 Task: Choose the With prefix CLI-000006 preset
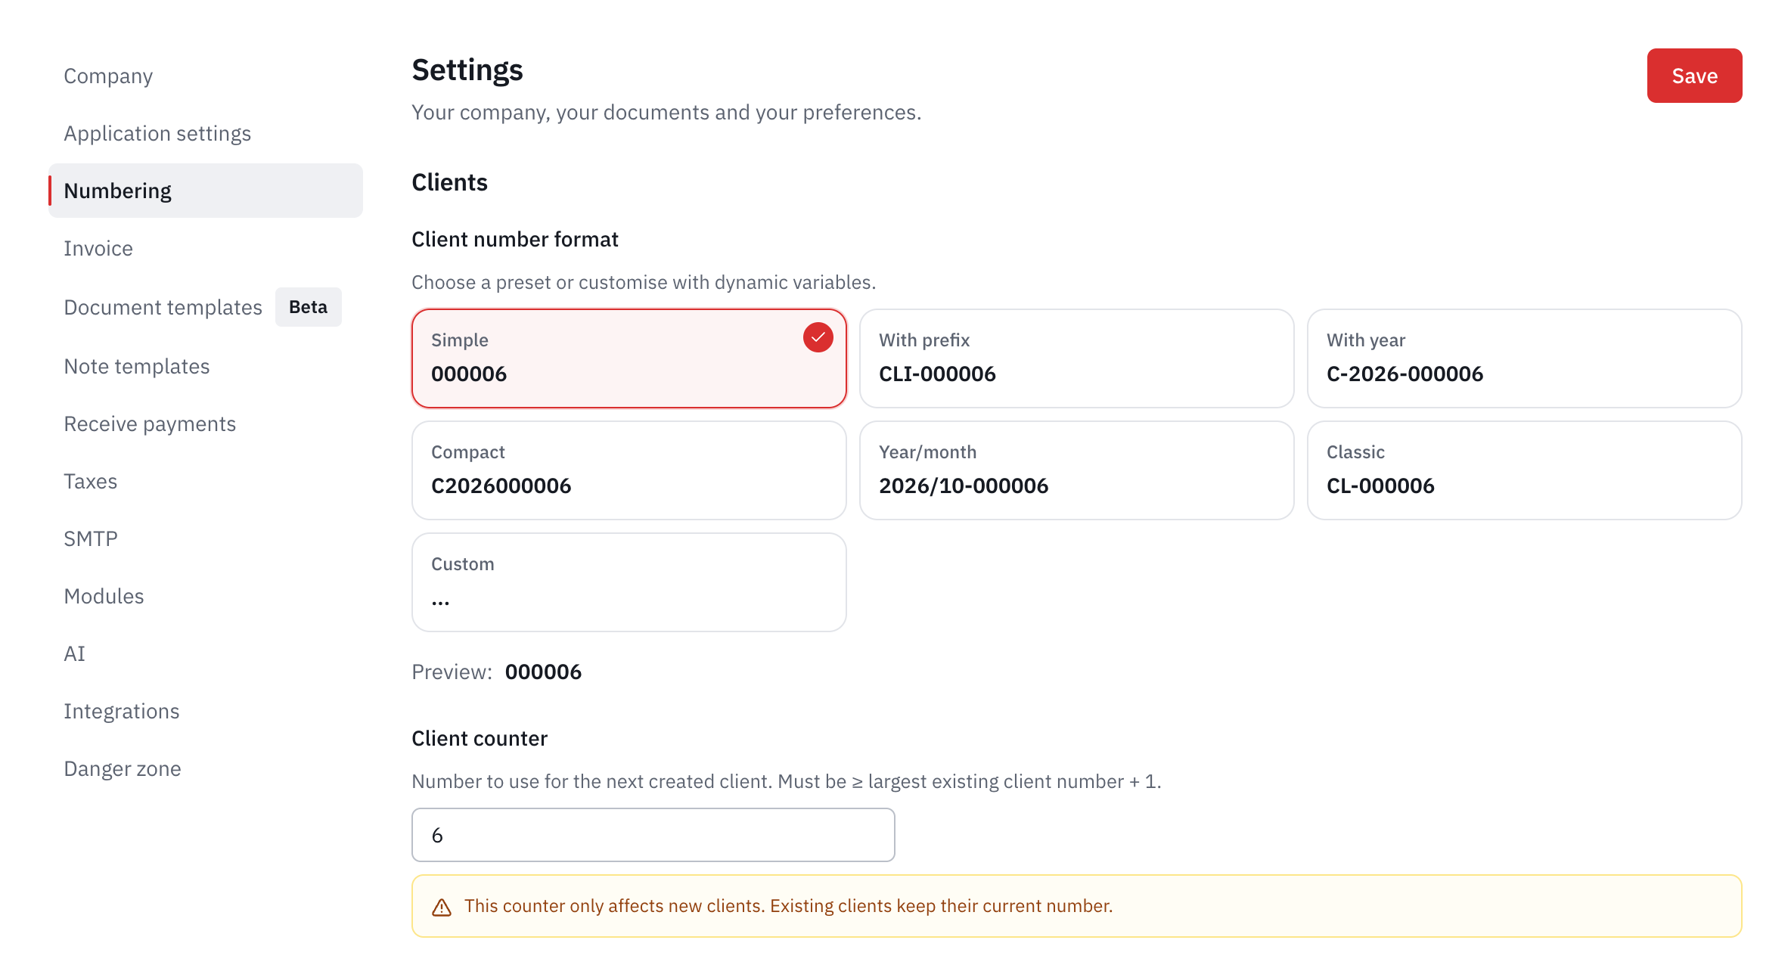click(x=1076, y=358)
